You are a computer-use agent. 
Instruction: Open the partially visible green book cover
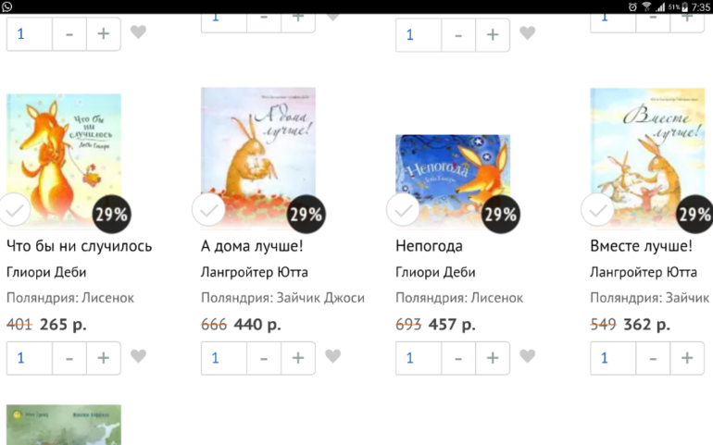coord(64,425)
